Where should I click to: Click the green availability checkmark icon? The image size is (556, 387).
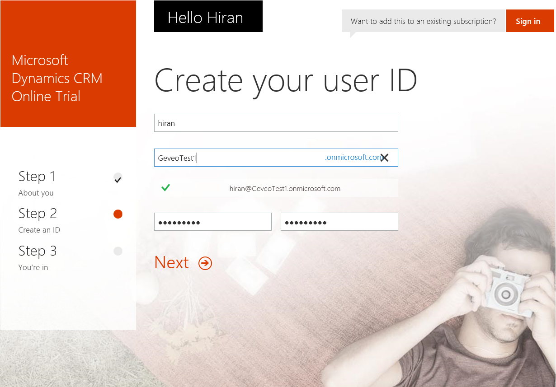tap(165, 188)
